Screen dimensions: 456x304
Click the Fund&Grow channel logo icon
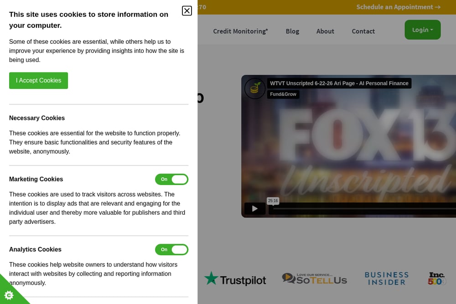[255, 88]
